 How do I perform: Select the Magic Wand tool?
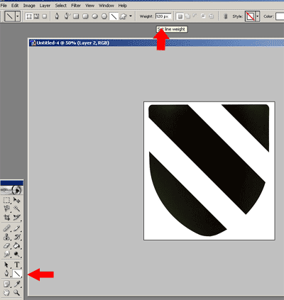click(x=16, y=209)
